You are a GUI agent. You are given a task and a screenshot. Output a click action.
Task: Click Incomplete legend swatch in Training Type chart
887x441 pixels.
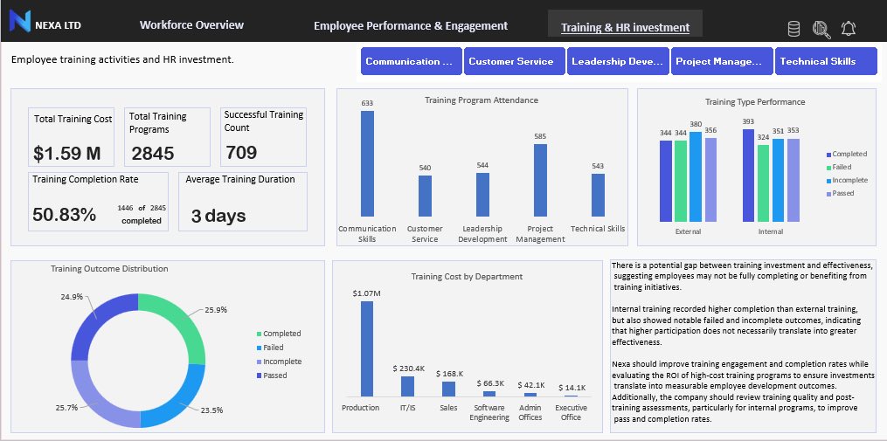[828, 181]
